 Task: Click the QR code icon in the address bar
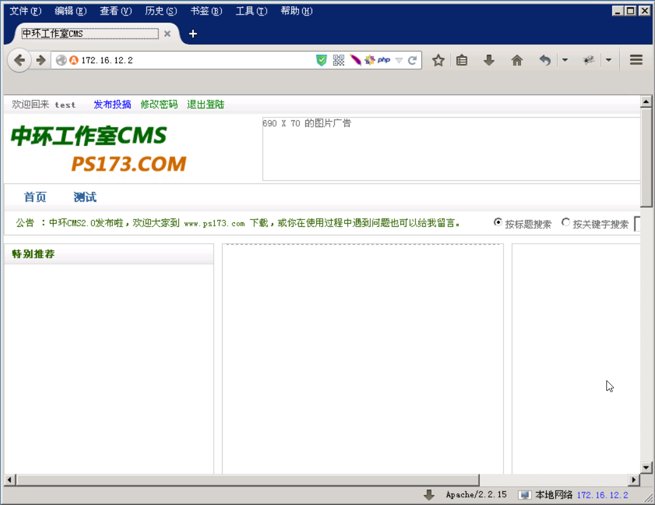pyautogui.click(x=338, y=60)
